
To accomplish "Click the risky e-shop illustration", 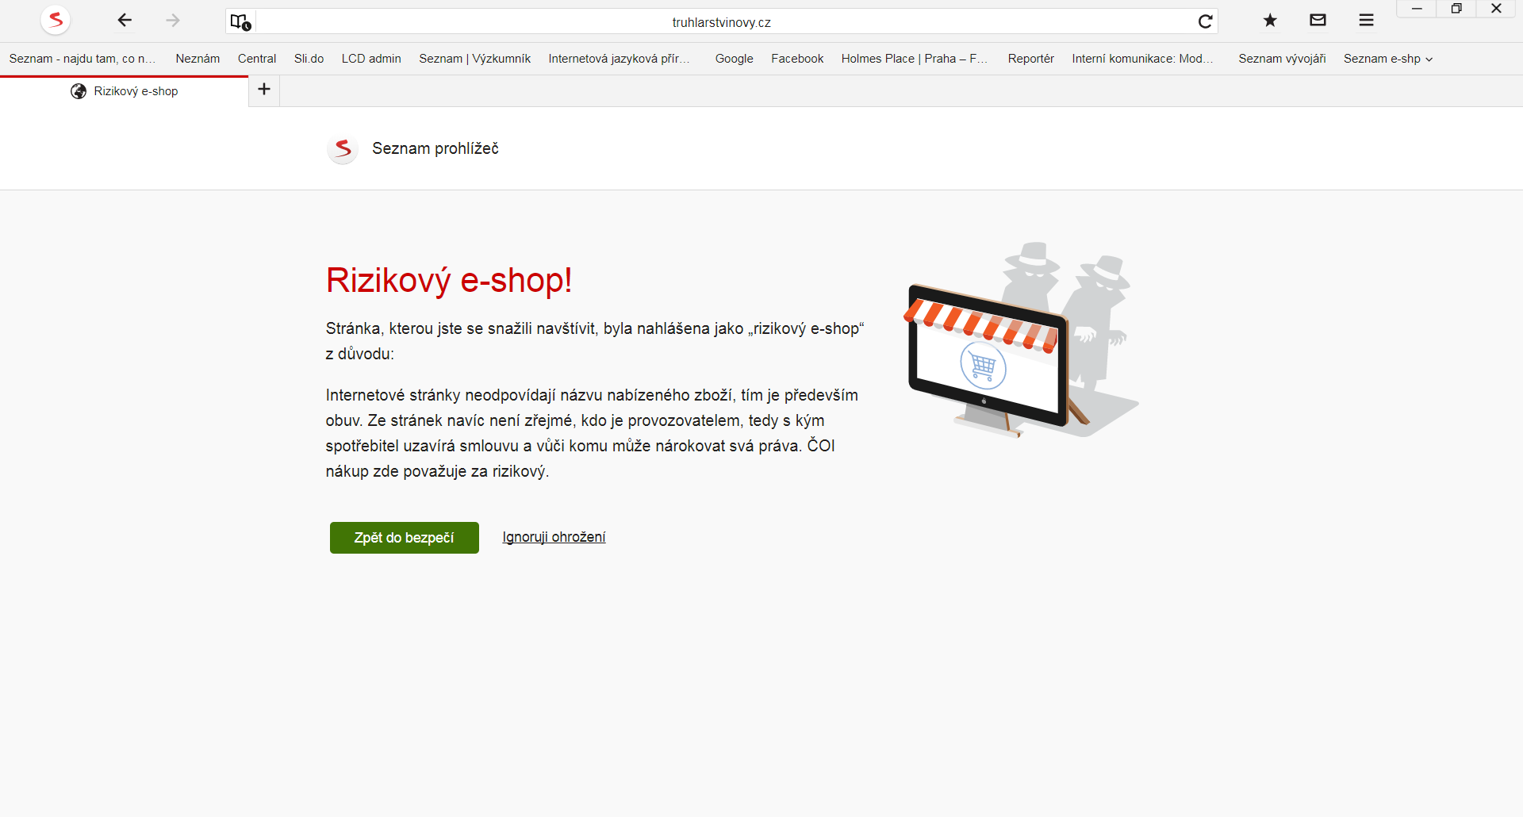I will click(x=1022, y=339).
